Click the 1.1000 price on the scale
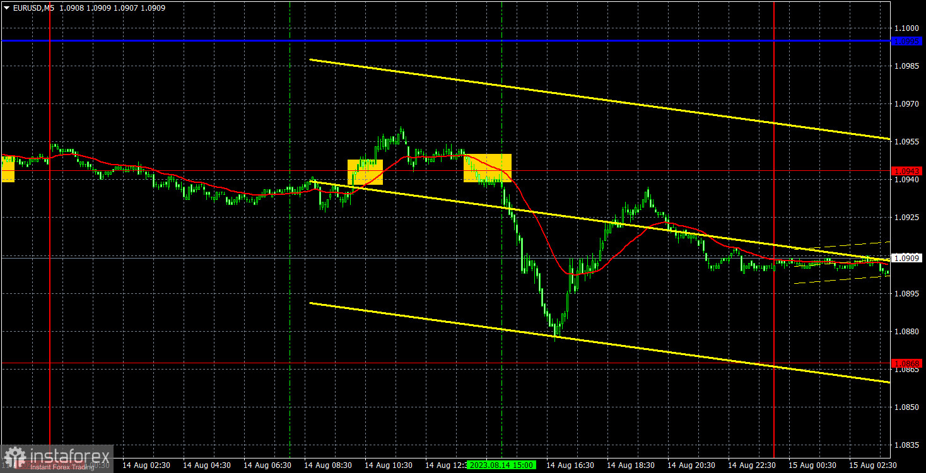 (906, 28)
